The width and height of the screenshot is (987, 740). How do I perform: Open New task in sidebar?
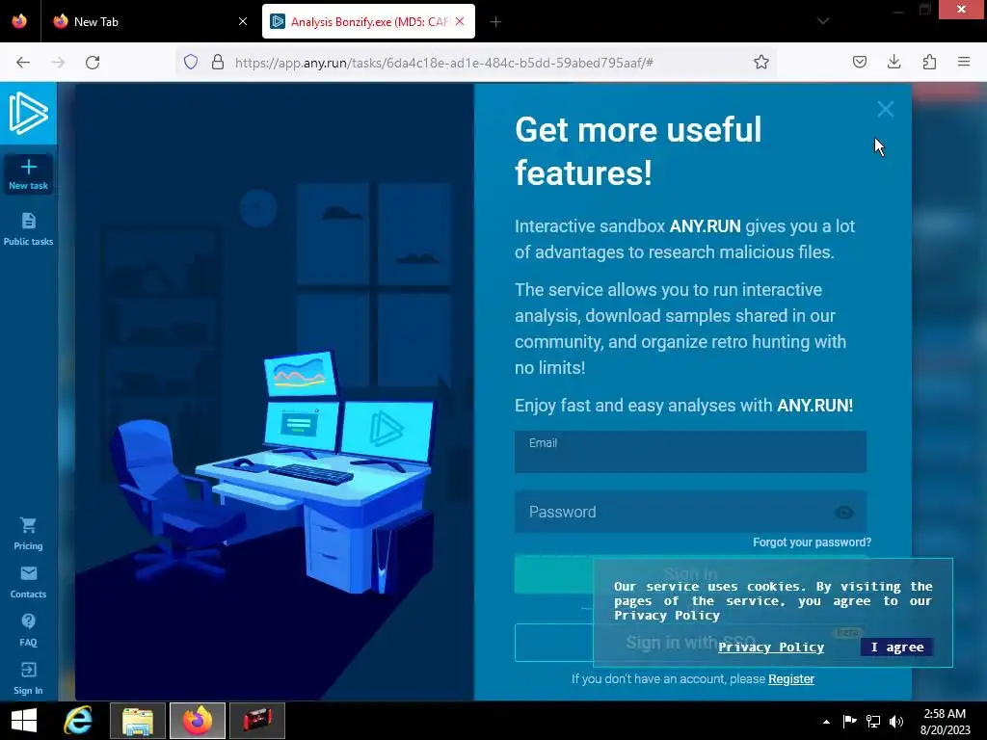(x=28, y=174)
